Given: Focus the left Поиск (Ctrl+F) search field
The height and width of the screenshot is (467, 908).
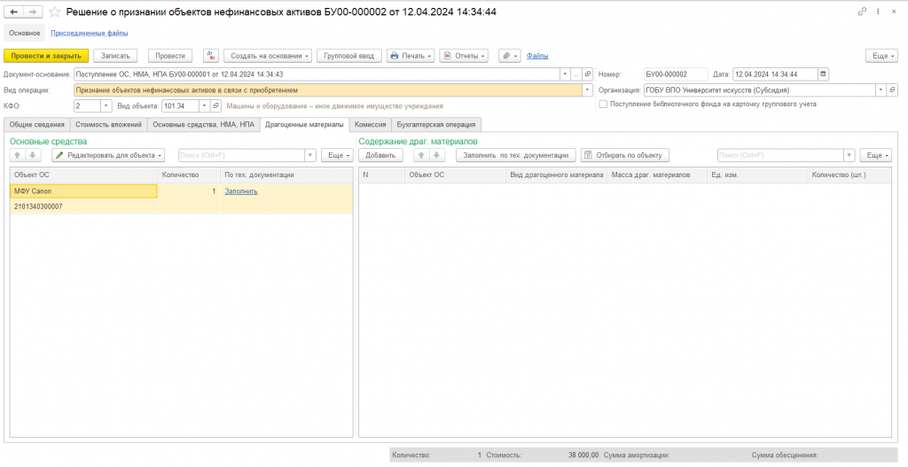Looking at the screenshot, I should tap(242, 155).
